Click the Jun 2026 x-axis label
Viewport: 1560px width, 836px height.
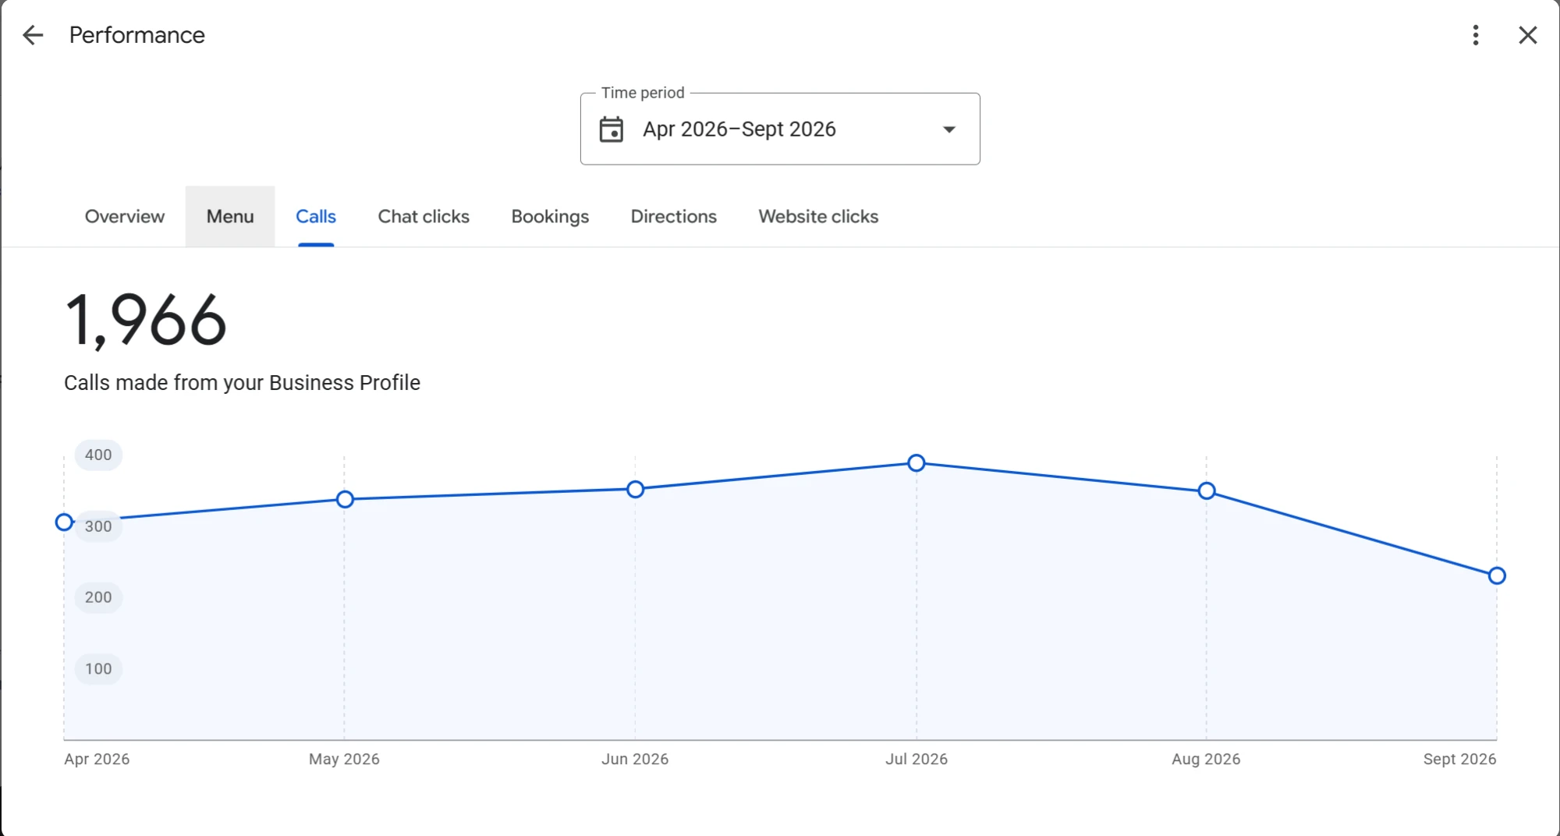[x=635, y=759]
